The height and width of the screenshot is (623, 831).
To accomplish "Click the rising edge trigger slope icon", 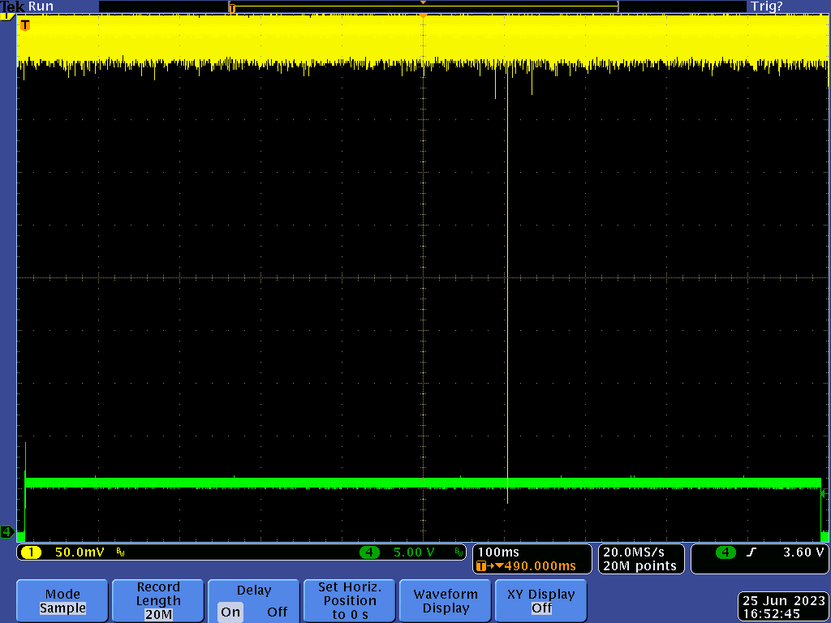I will point(751,552).
